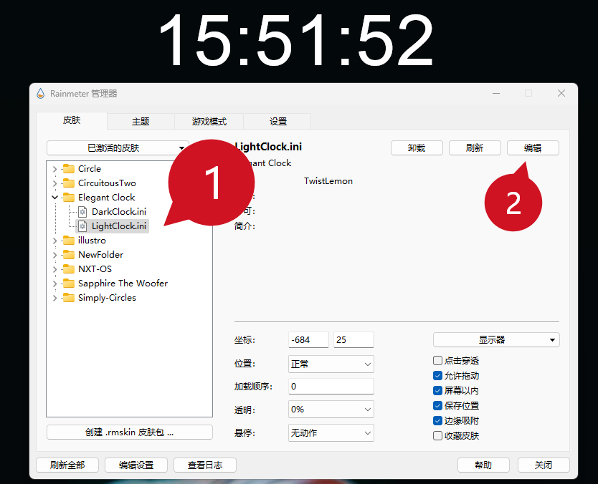
Task: Click the illustro folder icon
Action: (x=69, y=241)
